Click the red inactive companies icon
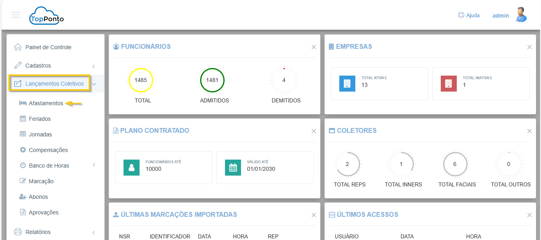 [x=448, y=84]
